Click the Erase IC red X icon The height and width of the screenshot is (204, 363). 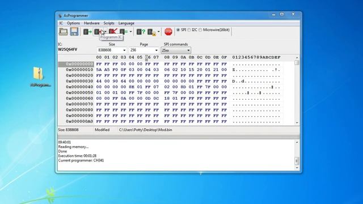(x=113, y=32)
